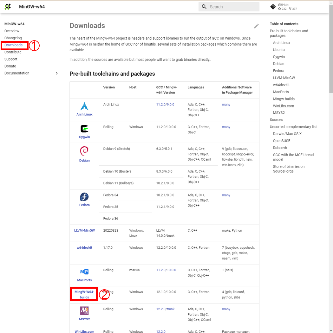
Task: Click the 'Debian 11 (Bullseye)' version cell
Action: click(x=118, y=183)
